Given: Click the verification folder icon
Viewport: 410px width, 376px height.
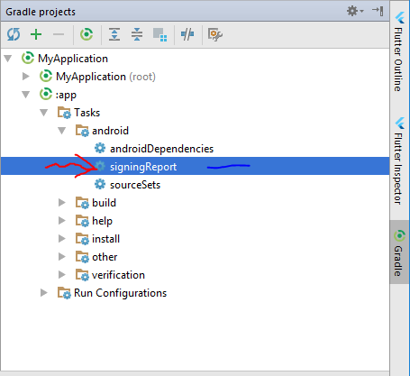Looking at the screenshot, I should [82, 275].
